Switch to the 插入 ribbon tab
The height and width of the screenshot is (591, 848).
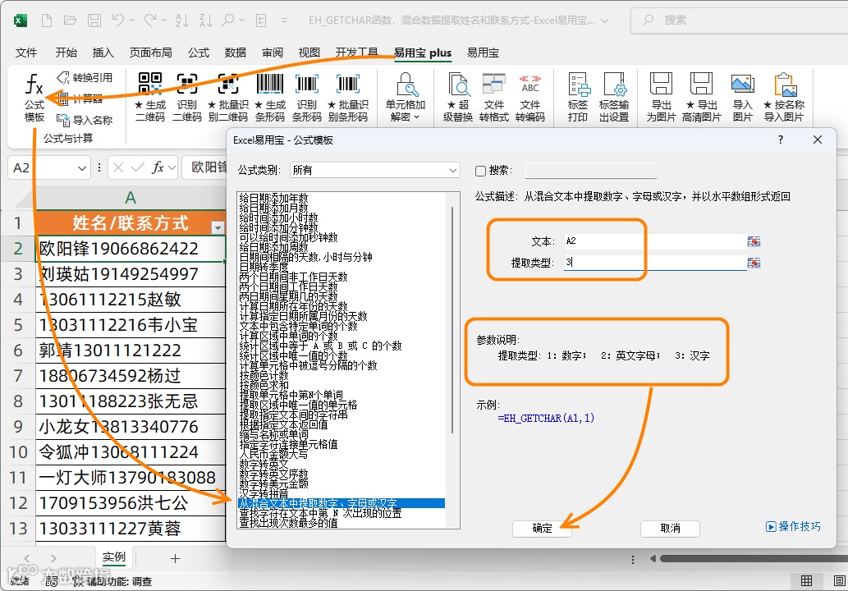[103, 53]
